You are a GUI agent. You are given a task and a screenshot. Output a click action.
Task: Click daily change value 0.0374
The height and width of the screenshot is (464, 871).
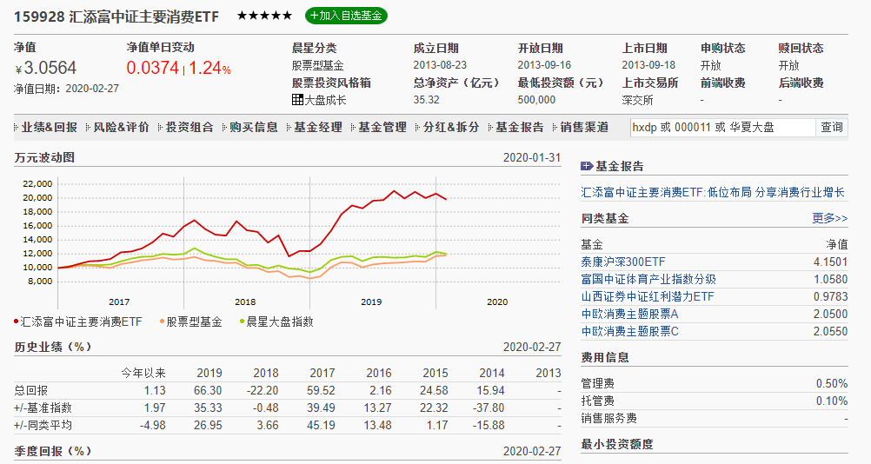tap(153, 68)
